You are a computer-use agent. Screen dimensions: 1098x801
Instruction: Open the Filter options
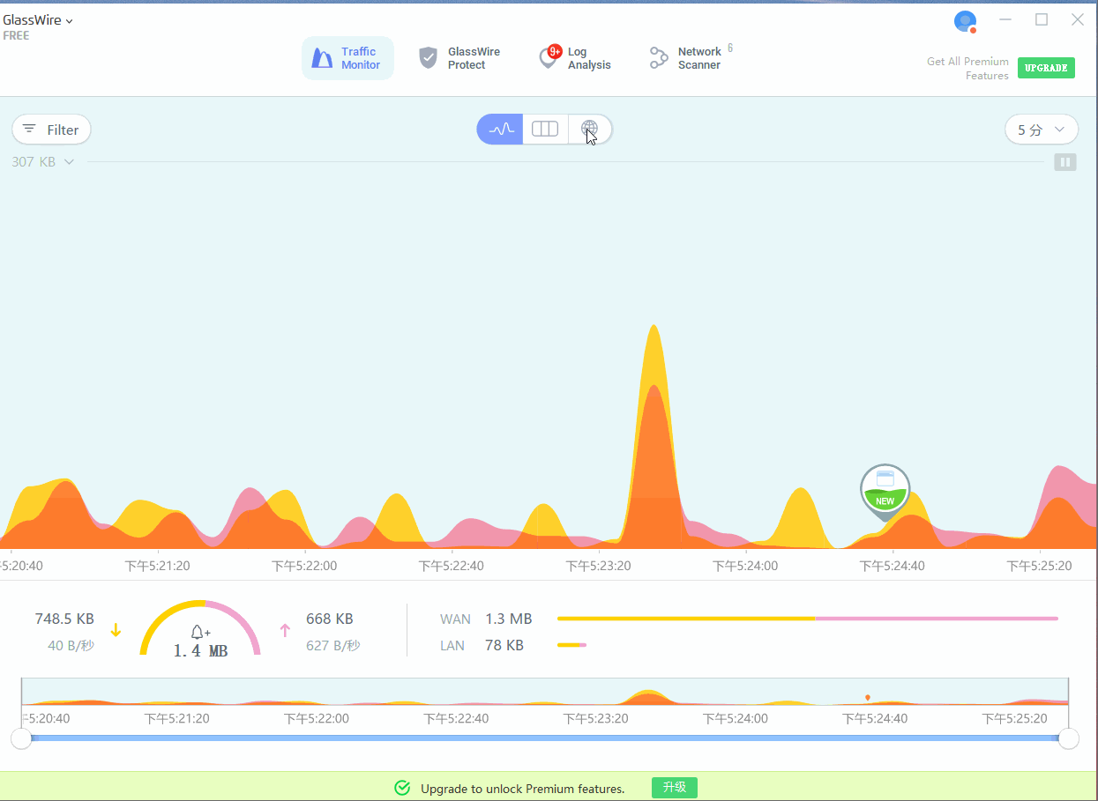click(51, 130)
